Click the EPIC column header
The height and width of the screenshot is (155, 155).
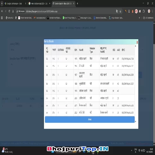click(123, 50)
